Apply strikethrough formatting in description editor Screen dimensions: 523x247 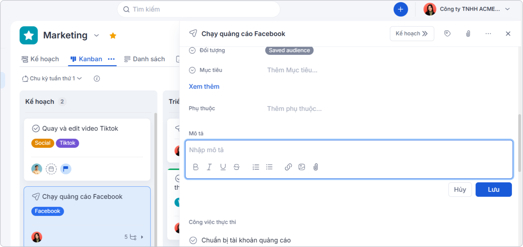pyautogui.click(x=236, y=167)
